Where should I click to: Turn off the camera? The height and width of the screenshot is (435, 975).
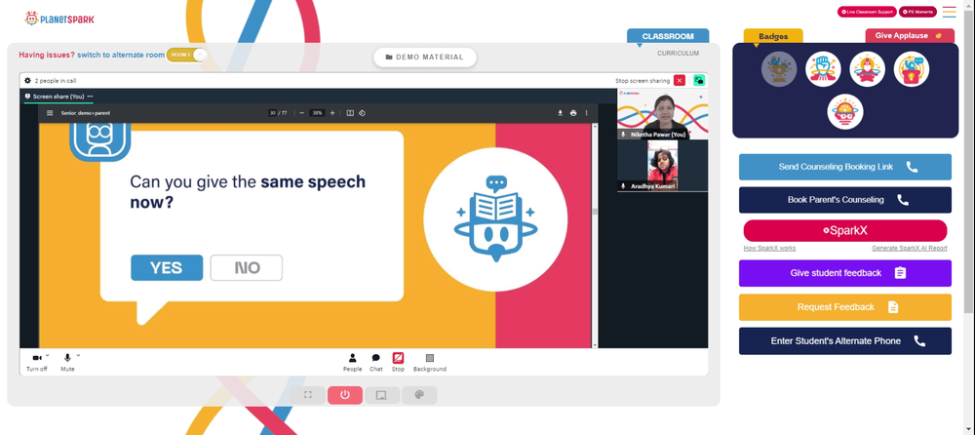37,362
